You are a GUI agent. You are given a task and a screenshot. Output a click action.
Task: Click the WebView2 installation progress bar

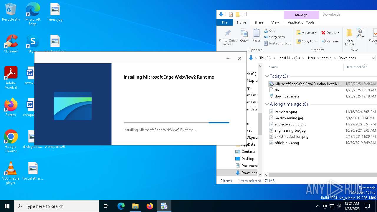(176, 123)
